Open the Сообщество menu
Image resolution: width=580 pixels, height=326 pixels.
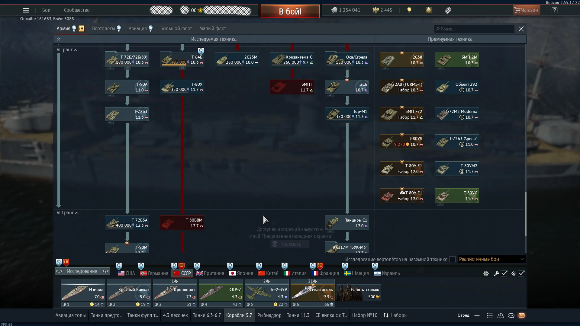pyautogui.click(x=77, y=10)
